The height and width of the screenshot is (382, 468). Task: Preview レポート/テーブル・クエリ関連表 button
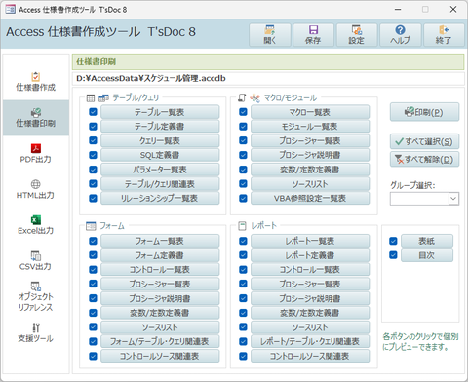pos(310,341)
